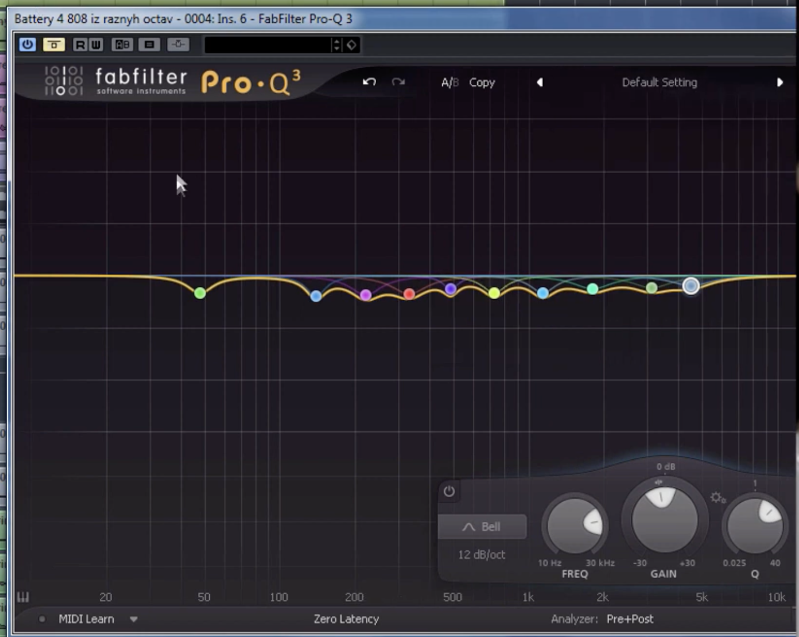
Task: Click the MIDI Learn indicator dot
Action: pyautogui.click(x=42, y=619)
